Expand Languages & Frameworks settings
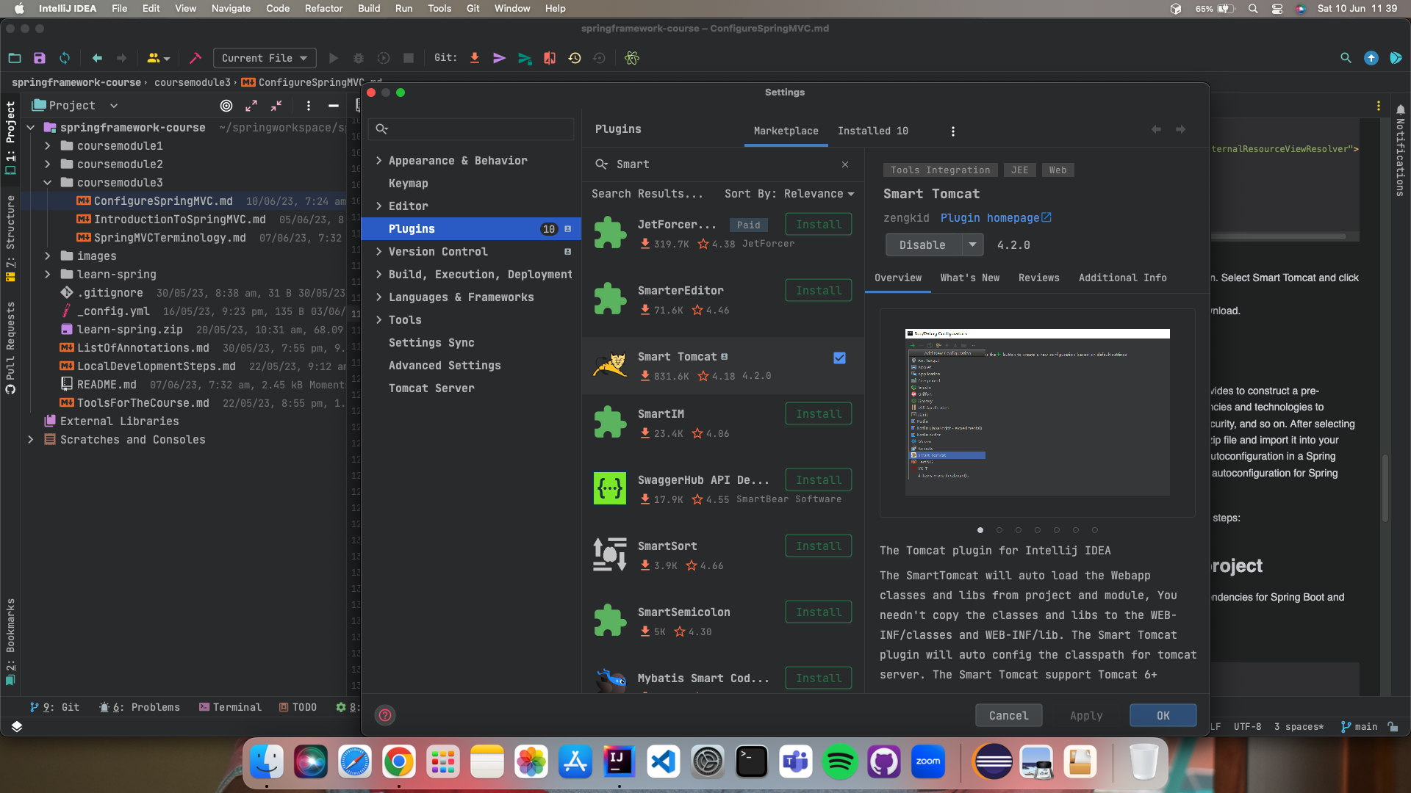Viewport: 1411px width, 793px height. [379, 297]
